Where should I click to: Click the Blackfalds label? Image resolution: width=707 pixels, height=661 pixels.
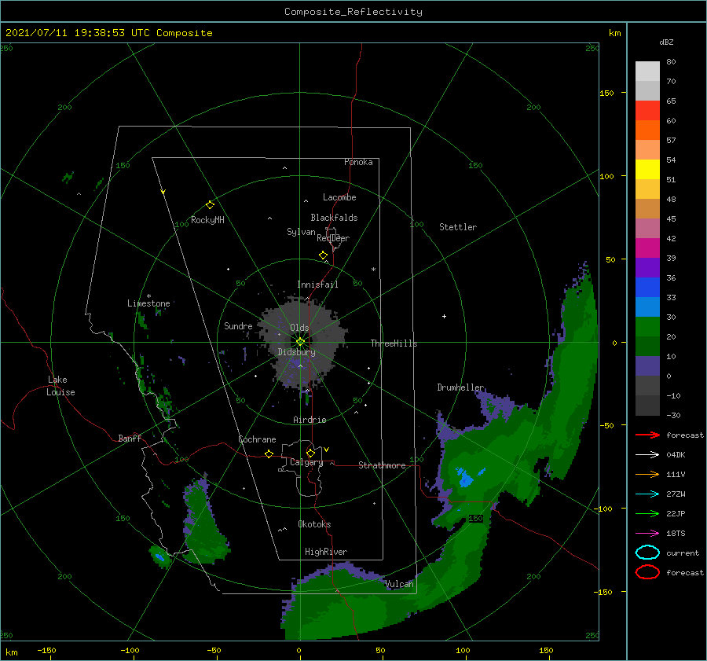point(334,218)
